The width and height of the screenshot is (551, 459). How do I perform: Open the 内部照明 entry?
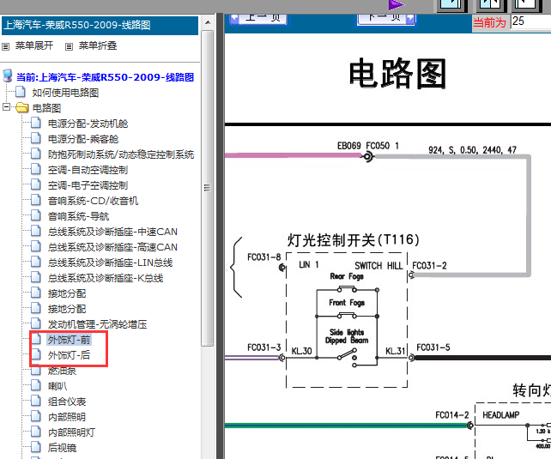[x=67, y=417]
